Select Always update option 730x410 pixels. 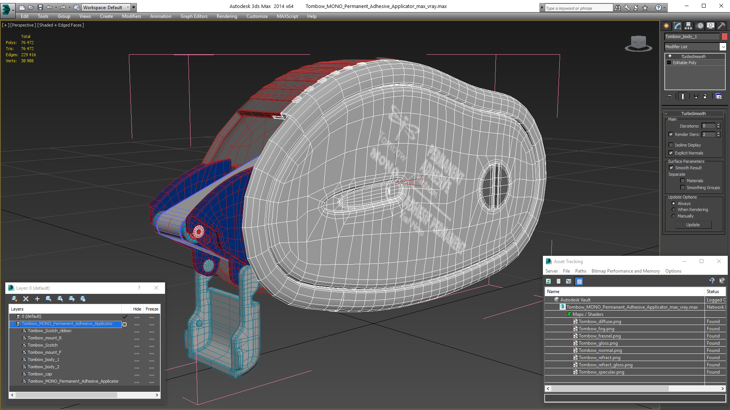[674, 203]
